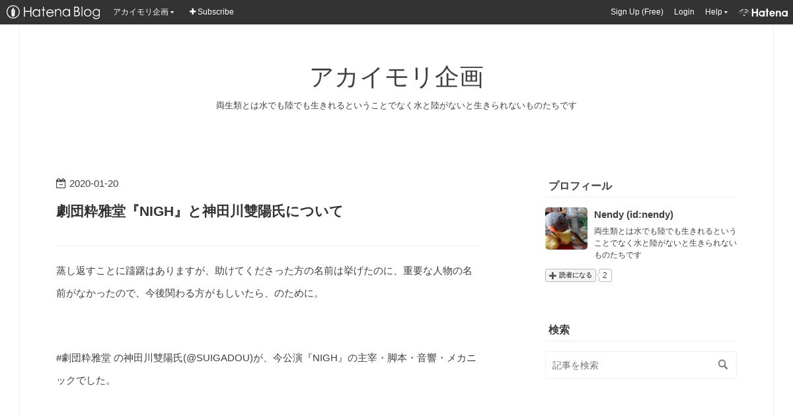Click the Subscribe button in top bar
The width and height of the screenshot is (793, 416).
click(x=211, y=12)
